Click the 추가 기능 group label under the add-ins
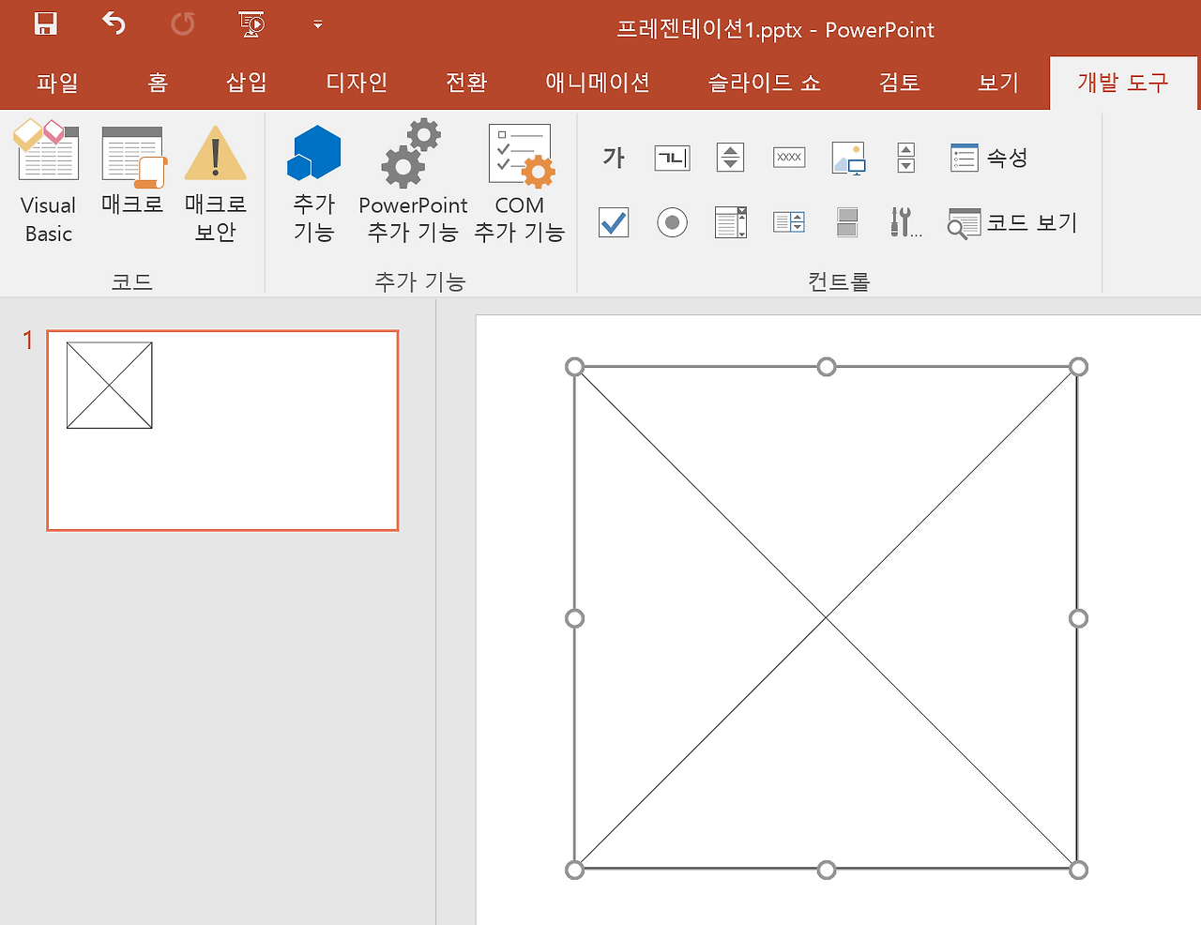 coord(420,281)
